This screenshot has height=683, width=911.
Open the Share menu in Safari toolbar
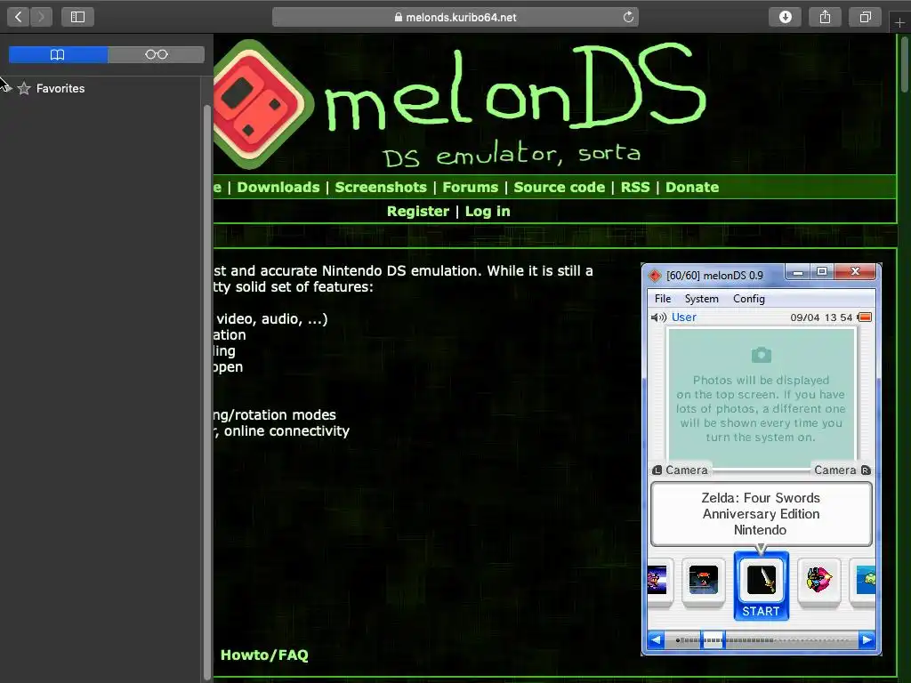click(825, 17)
